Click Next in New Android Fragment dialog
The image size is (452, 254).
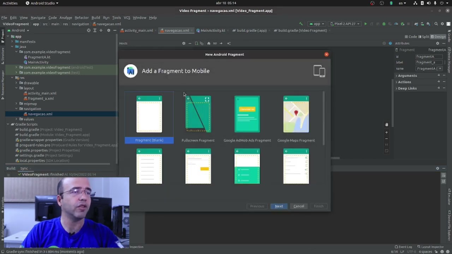[x=279, y=206]
